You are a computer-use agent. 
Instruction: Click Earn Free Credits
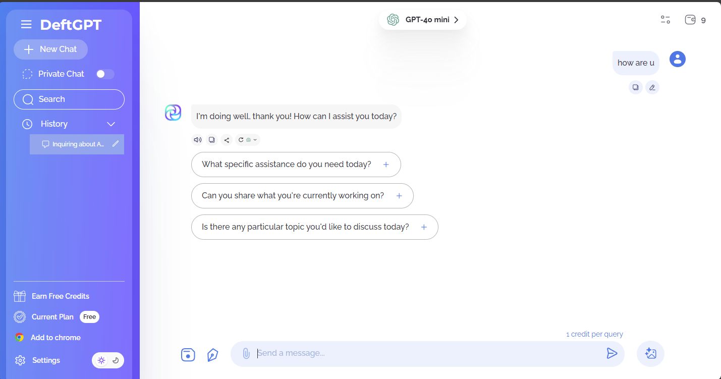coord(51,296)
